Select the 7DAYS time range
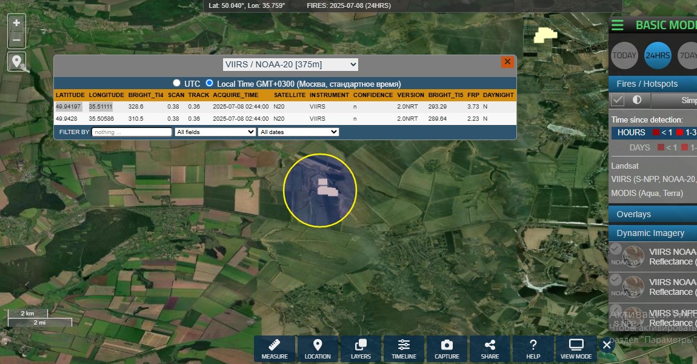 click(687, 56)
